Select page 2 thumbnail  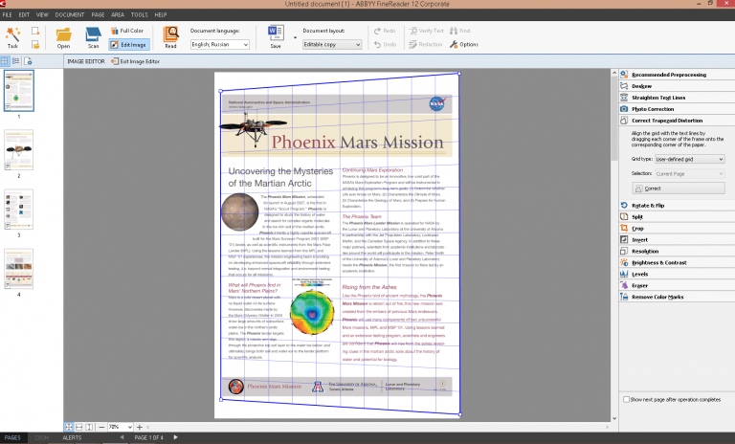[19, 150]
